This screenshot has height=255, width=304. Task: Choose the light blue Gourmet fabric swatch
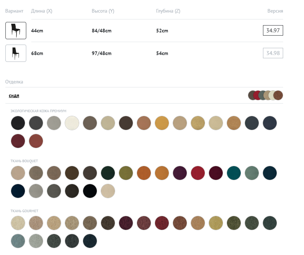(18, 241)
